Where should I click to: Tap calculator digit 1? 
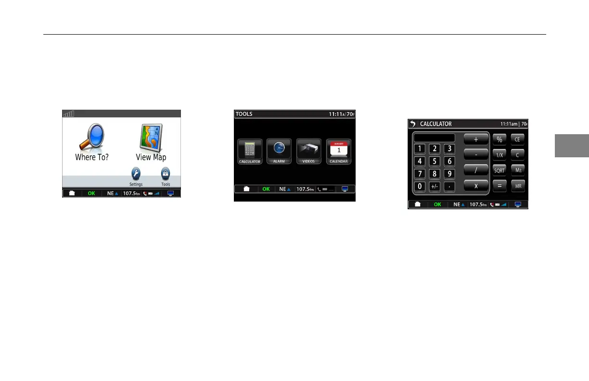[420, 149]
